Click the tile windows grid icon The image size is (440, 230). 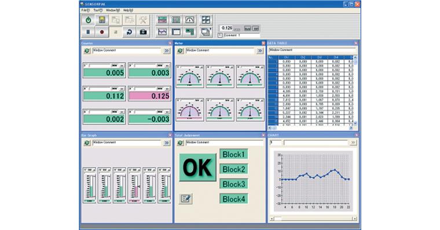206,20
